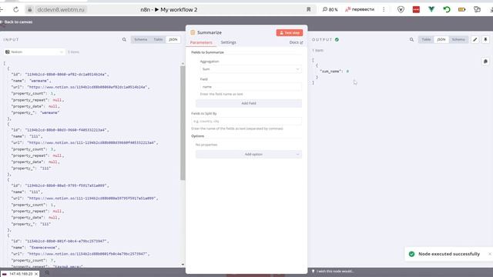Go back to canvas
This screenshot has height=277, width=493.
point(16,22)
